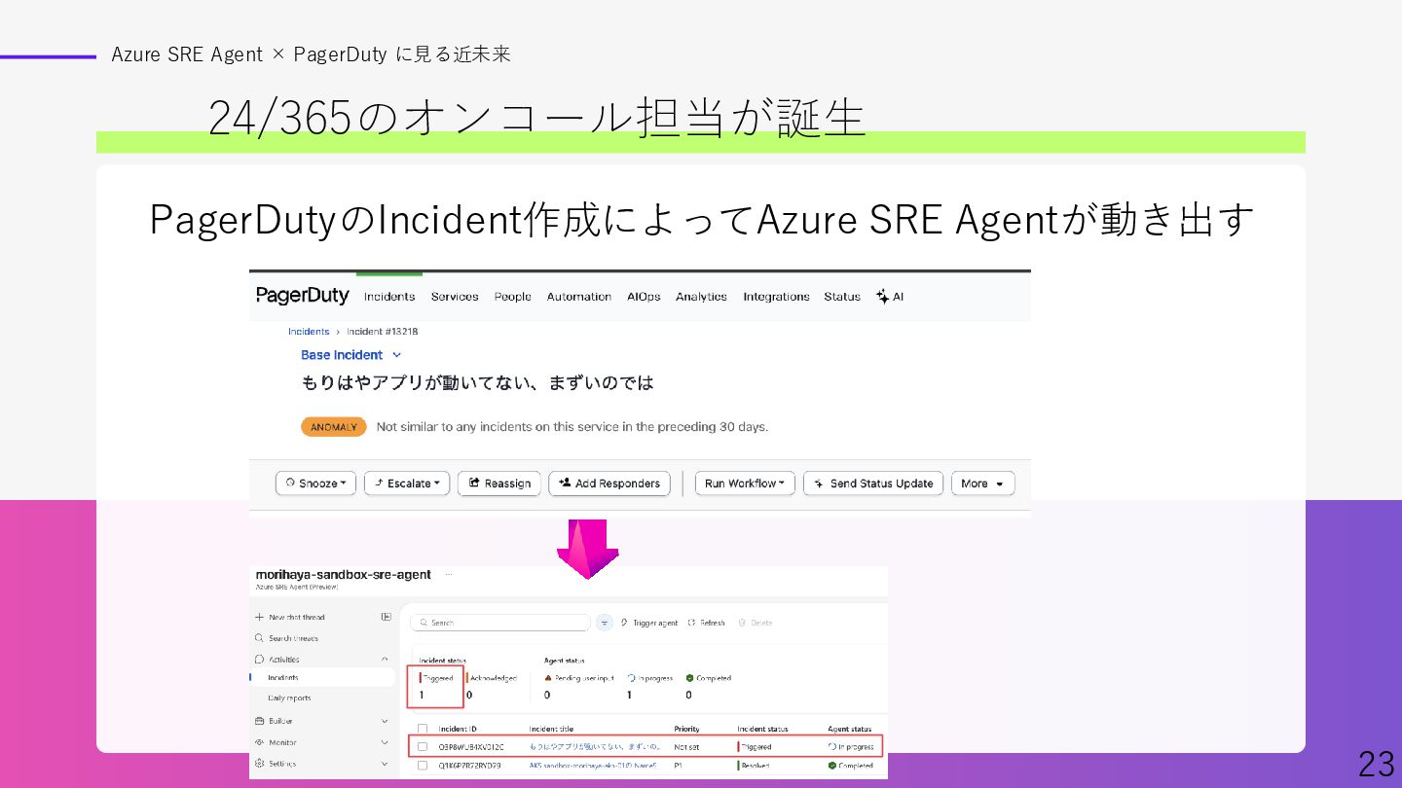Click the Agent status column header
The image size is (1402, 788).
tap(850, 729)
